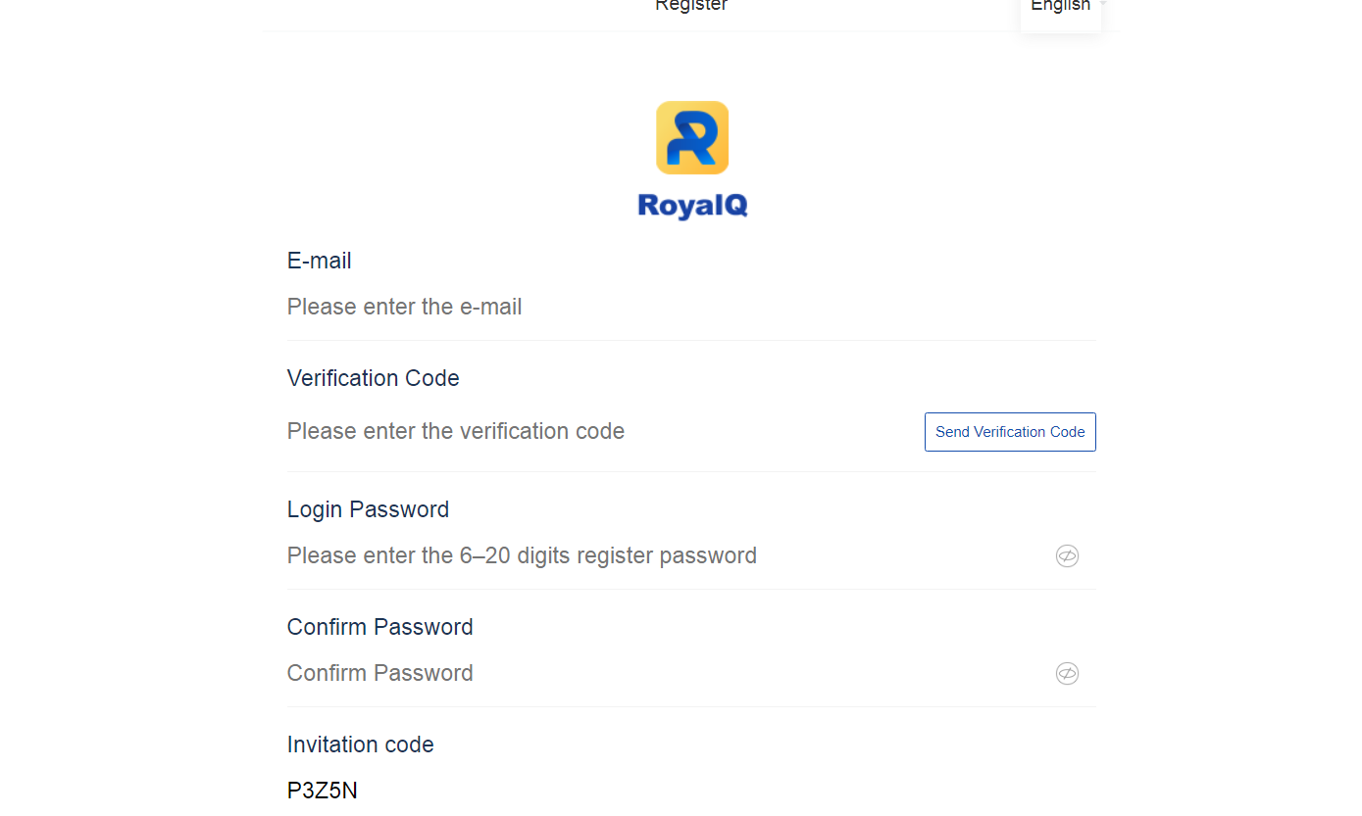Open the English language dropdown
Screen dimensions: 1362x816
(x=1061, y=8)
